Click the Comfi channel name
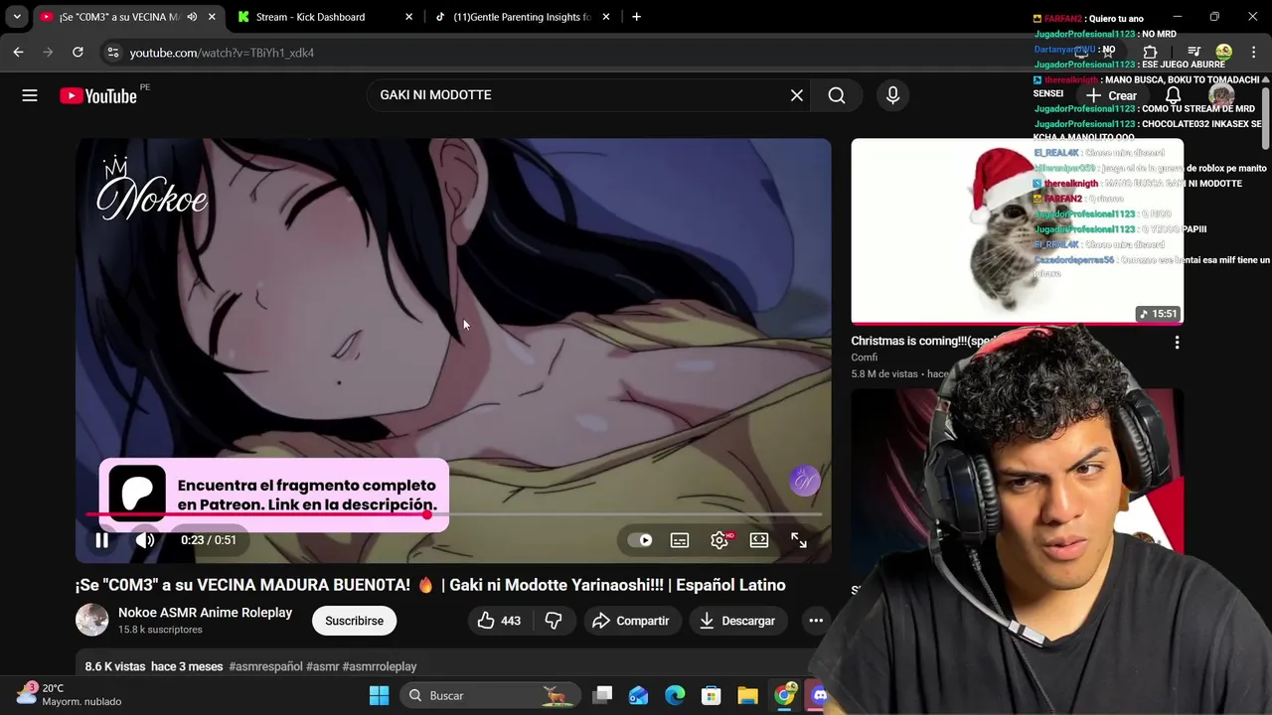The image size is (1272, 715). [864, 357]
